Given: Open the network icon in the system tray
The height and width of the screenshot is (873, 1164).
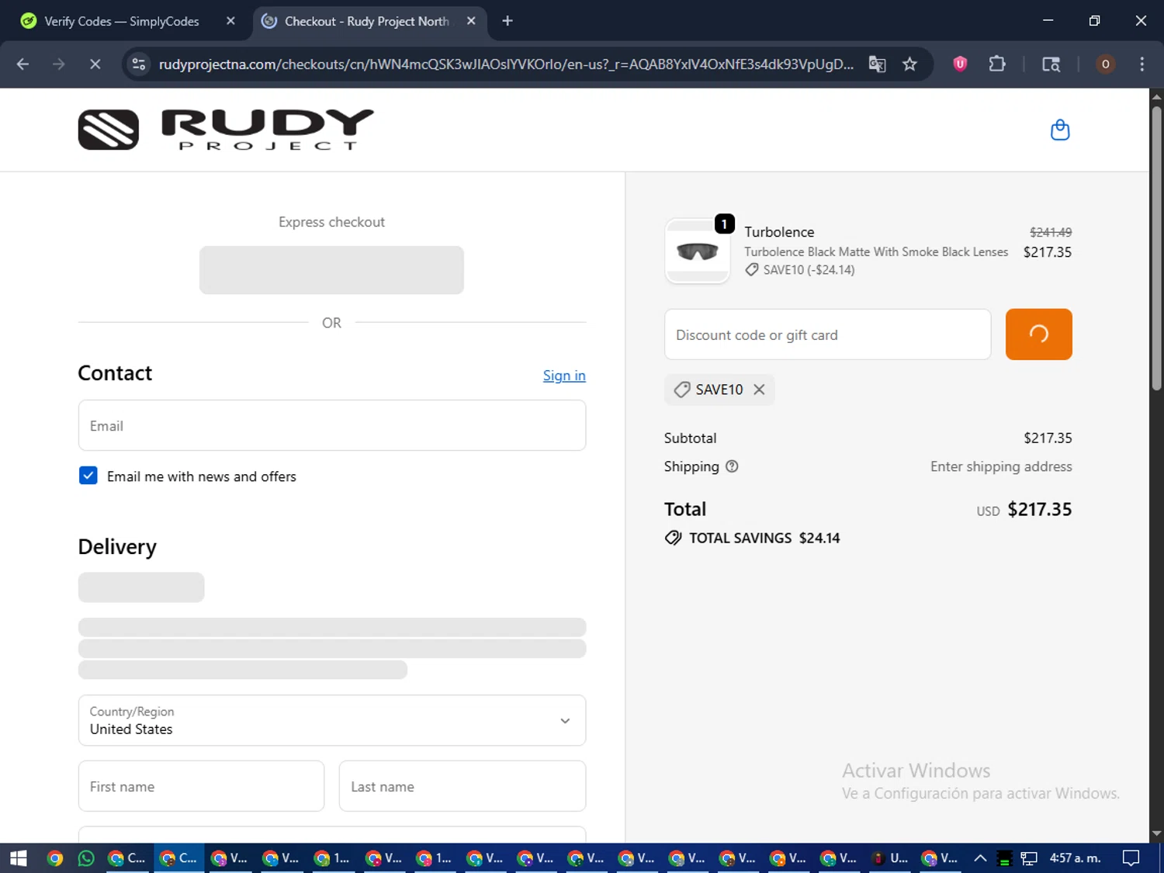Looking at the screenshot, I should point(1029,858).
